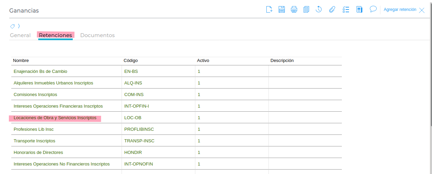Click the Agregar retención link
The height and width of the screenshot is (174, 432).
[400, 10]
